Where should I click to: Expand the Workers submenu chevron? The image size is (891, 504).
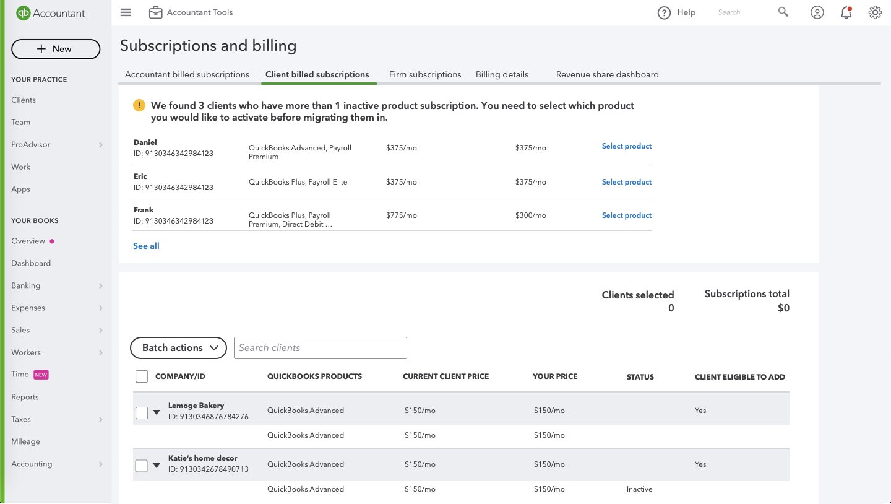[100, 353]
